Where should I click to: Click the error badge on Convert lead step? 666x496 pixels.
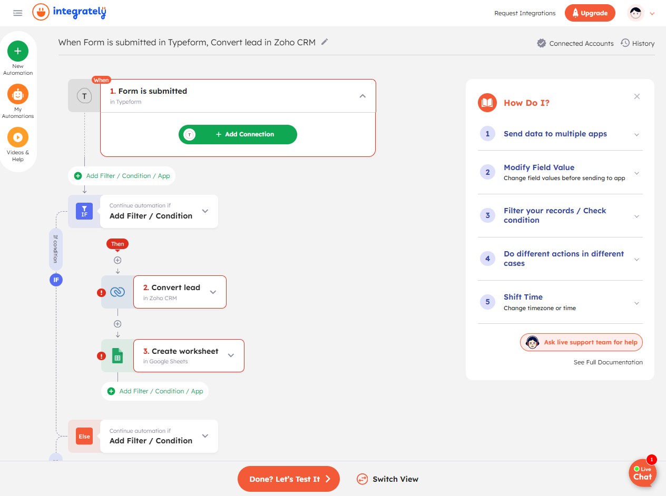(x=102, y=293)
